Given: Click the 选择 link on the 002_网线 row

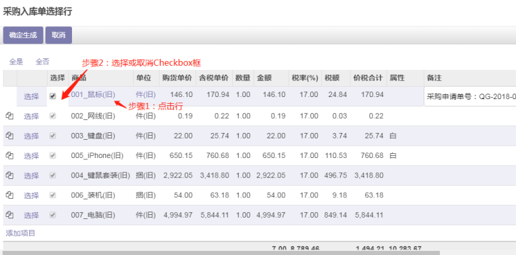Looking at the screenshot, I should coord(31,117).
